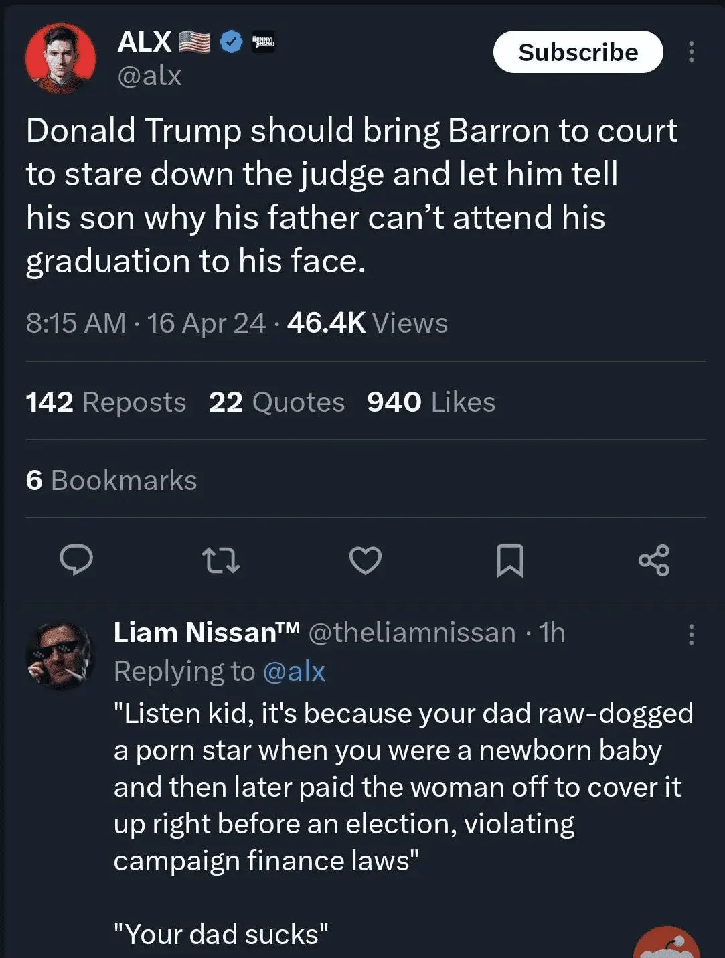Screen dimensions: 725x958
Task: Open ALX's profile picture
Action: point(60,59)
